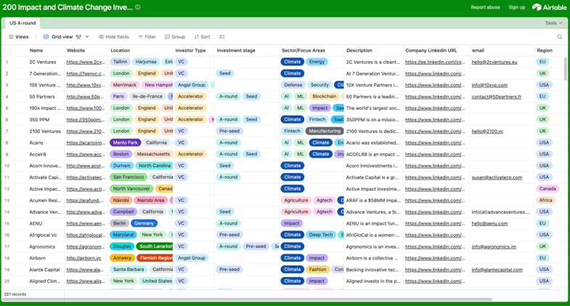Click the Grid view grid icon
The height and width of the screenshot is (306, 570).
pyautogui.click(x=46, y=37)
